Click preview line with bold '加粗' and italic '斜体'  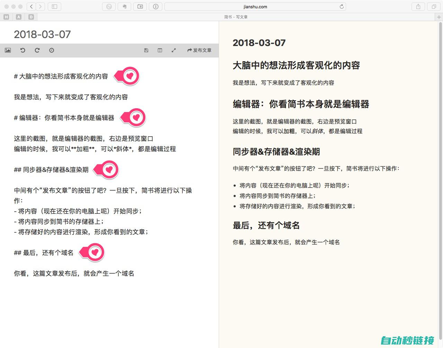coord(297,131)
